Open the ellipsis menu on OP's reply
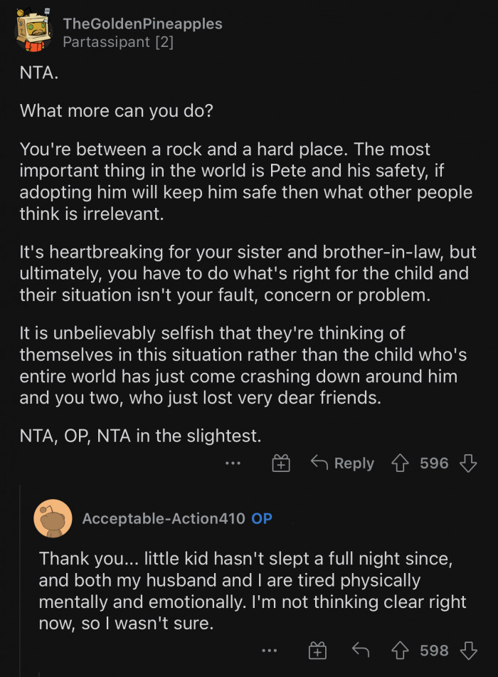This screenshot has width=498, height=677. (270, 650)
